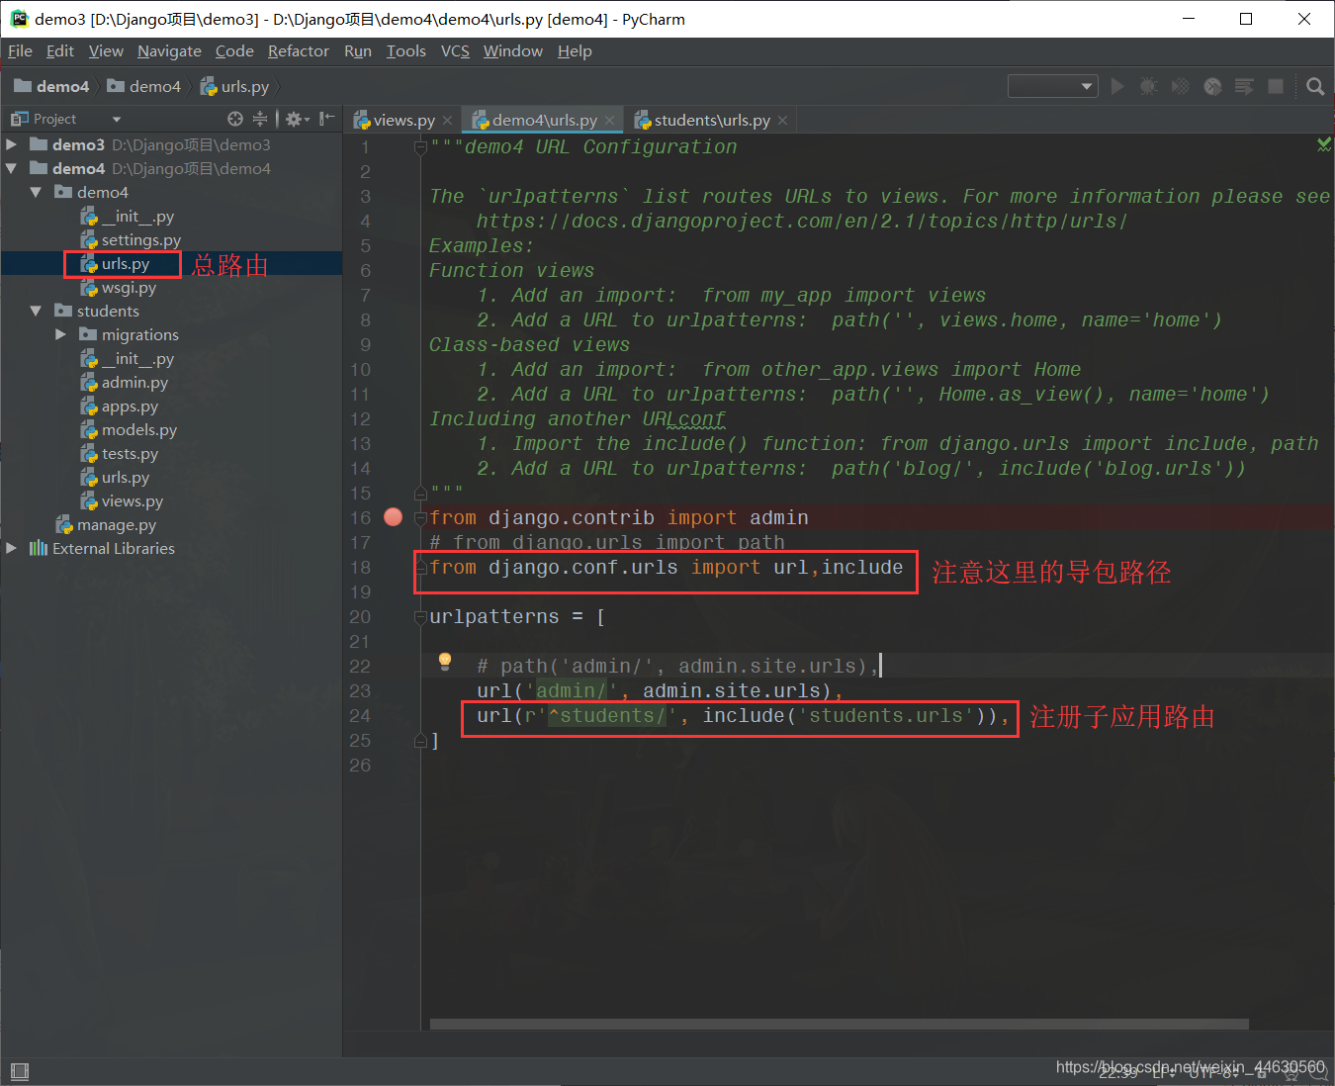The image size is (1335, 1086).
Task: Open Search Everywhere magnifier icon
Action: click(1315, 86)
